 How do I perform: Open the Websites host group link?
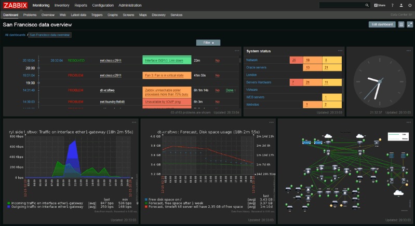[x=252, y=105]
